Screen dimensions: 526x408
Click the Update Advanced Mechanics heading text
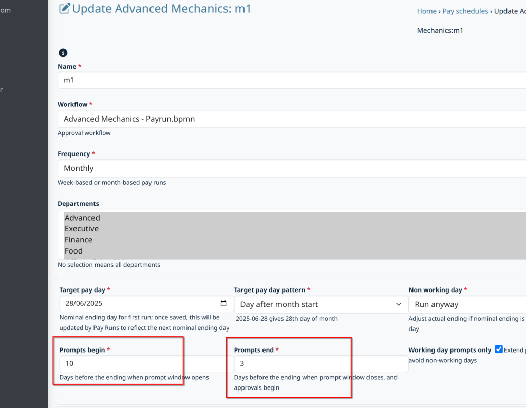(161, 9)
